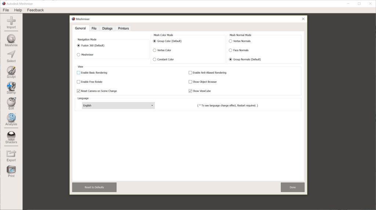Screen dimensions: 376x210
Task: Click the Language section label
Action: coord(83,98)
